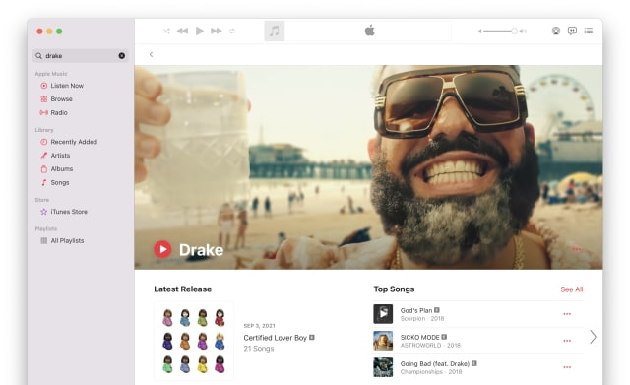This screenshot has width=630, height=385.
Task: Clear the drake search text
Action: pos(122,56)
